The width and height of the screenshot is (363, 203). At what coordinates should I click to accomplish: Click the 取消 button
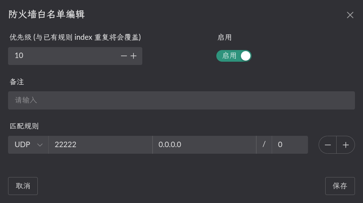point(23,186)
